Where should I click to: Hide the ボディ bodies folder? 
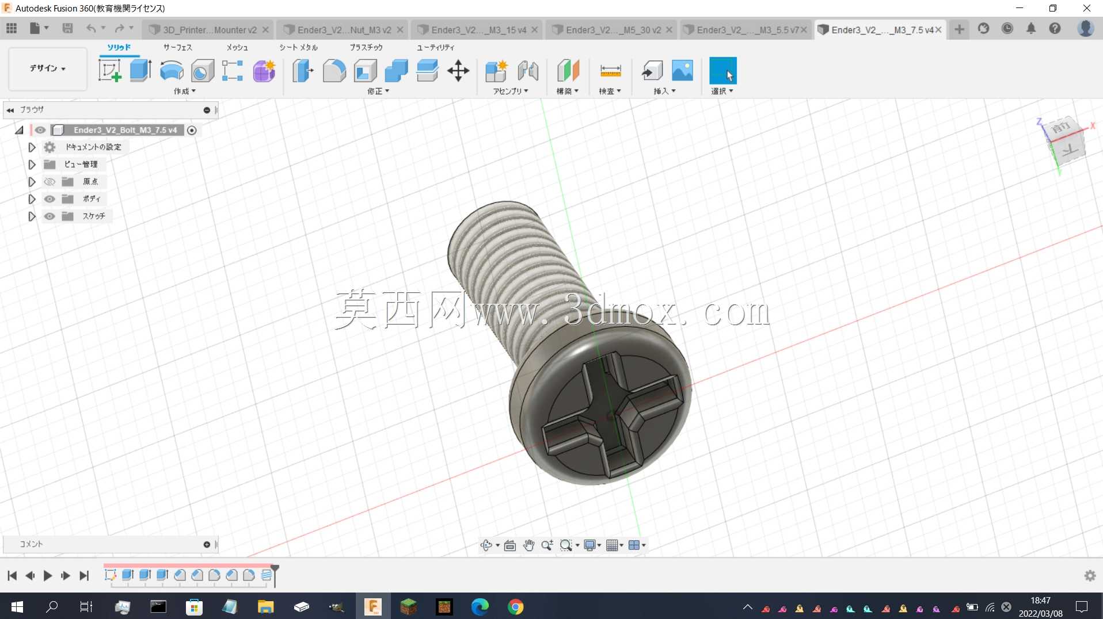50,199
